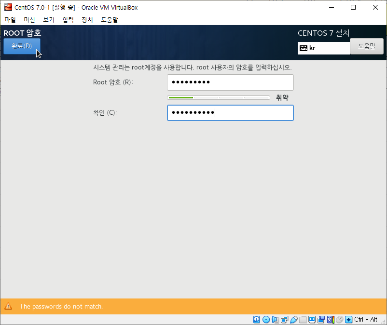The height and width of the screenshot is (325, 387).
Task: Click the password strength bar labeled 취약
Action: click(x=218, y=97)
